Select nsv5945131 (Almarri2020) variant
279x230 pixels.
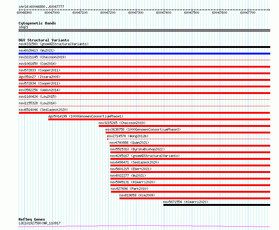(133, 182)
